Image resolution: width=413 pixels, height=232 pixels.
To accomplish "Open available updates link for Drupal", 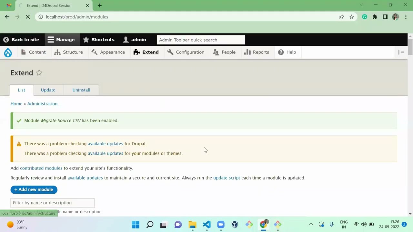I will (x=106, y=144).
